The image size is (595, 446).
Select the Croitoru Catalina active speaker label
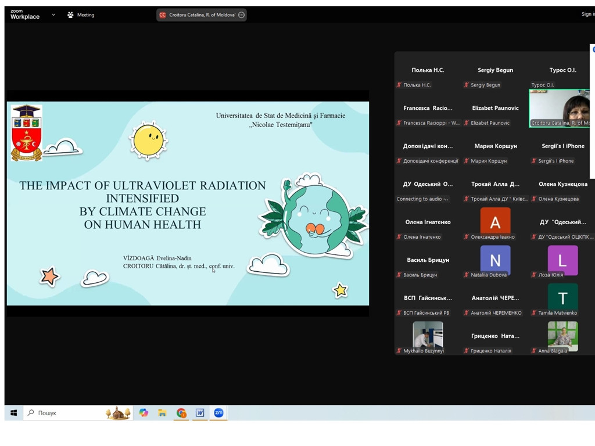(202, 15)
